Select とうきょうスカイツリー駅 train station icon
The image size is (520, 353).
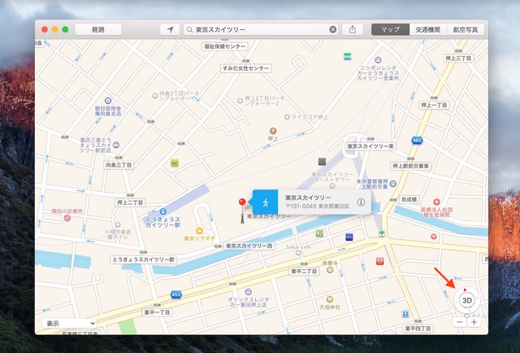click(162, 211)
